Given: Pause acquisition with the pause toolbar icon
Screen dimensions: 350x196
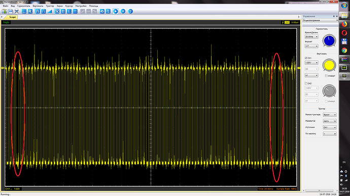Looking at the screenshot, I should pos(123,11).
